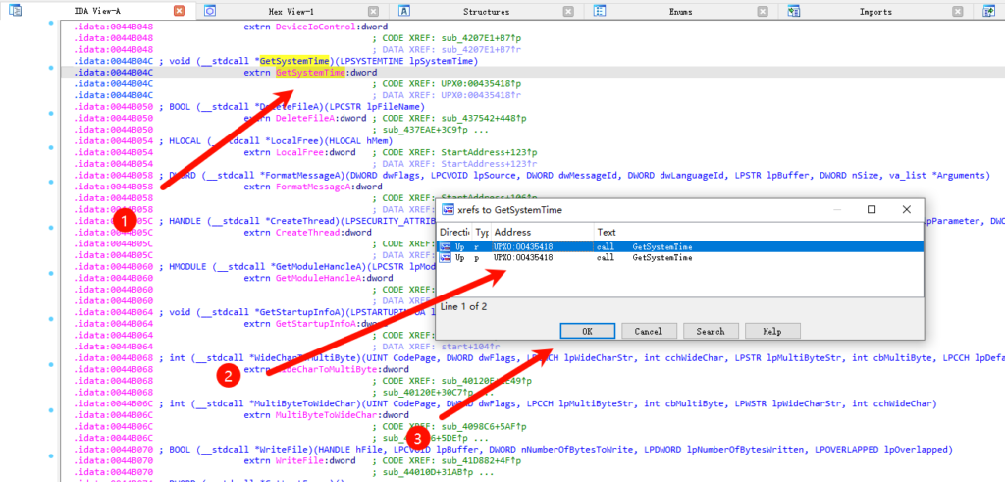
Task: Click GetSystemTime in the function prototype comment
Action: tap(294, 61)
